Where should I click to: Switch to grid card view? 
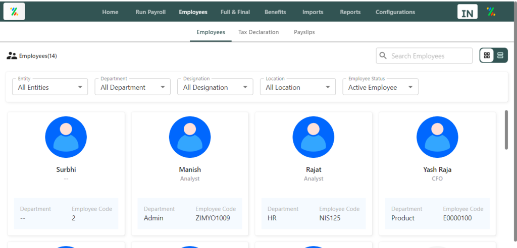[487, 55]
